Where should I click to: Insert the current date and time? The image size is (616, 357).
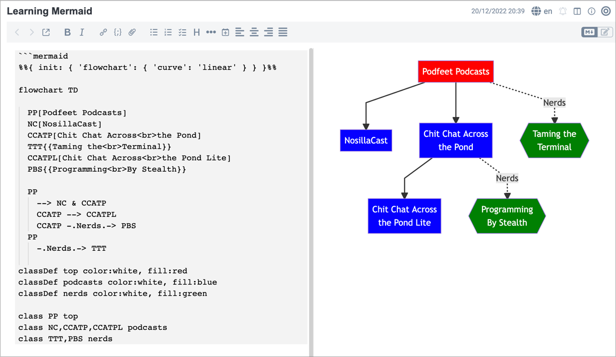pyautogui.click(x=225, y=32)
